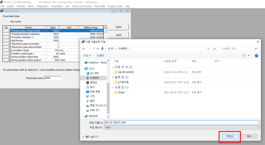Open the System menu

pos(10,6)
